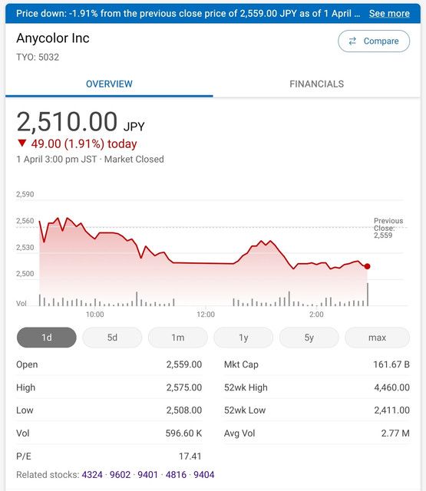The image size is (426, 491).
Task: Open related stock 4816
Action: pos(176,475)
